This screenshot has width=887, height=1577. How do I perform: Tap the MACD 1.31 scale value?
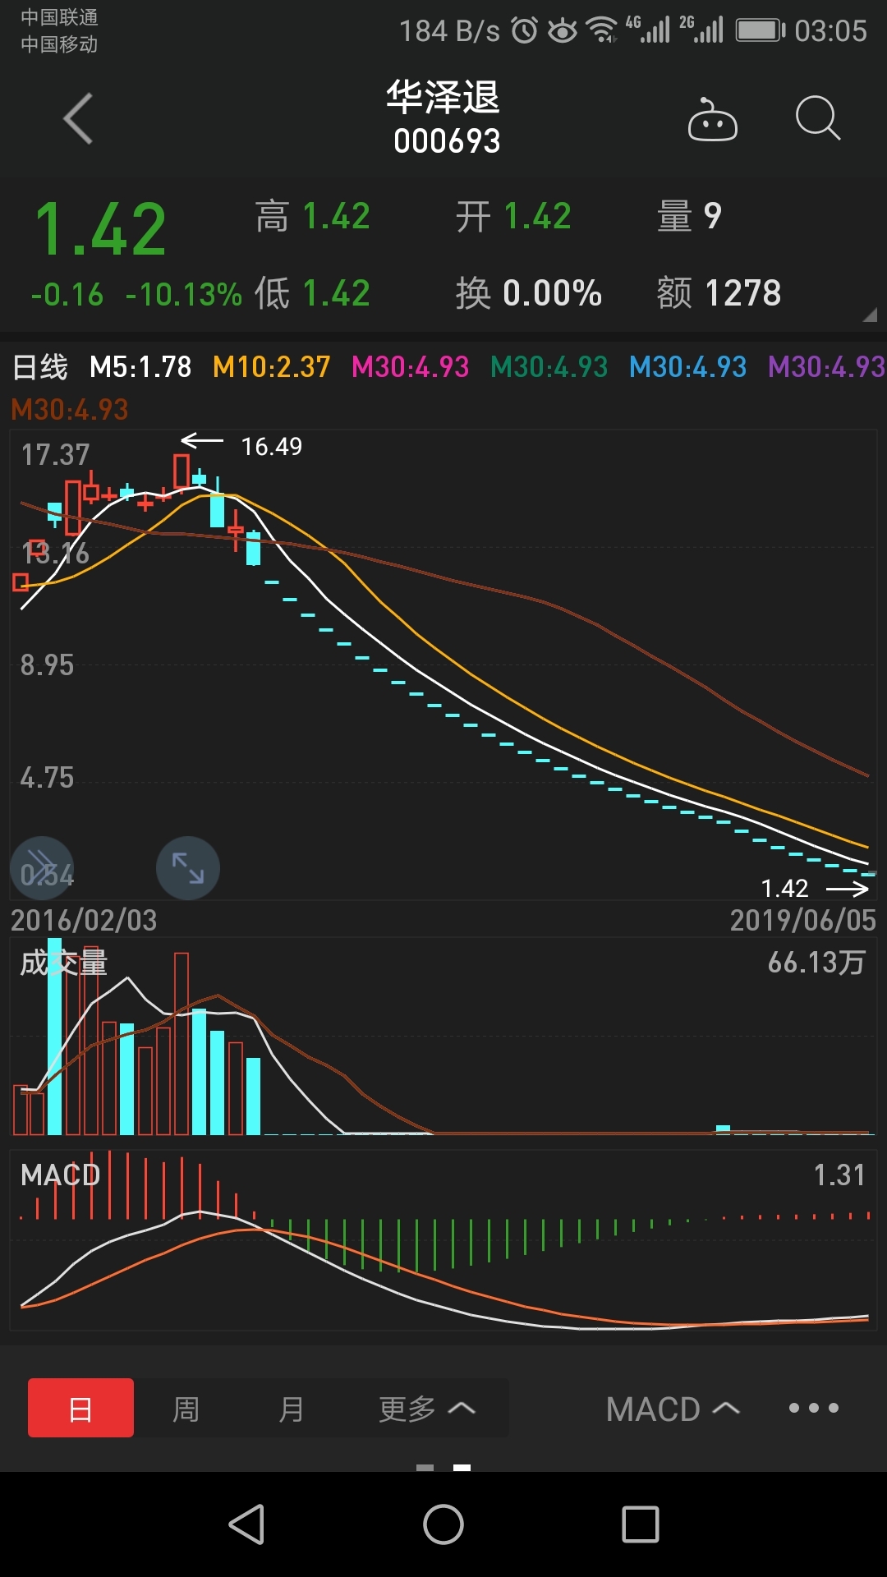coord(839,1175)
